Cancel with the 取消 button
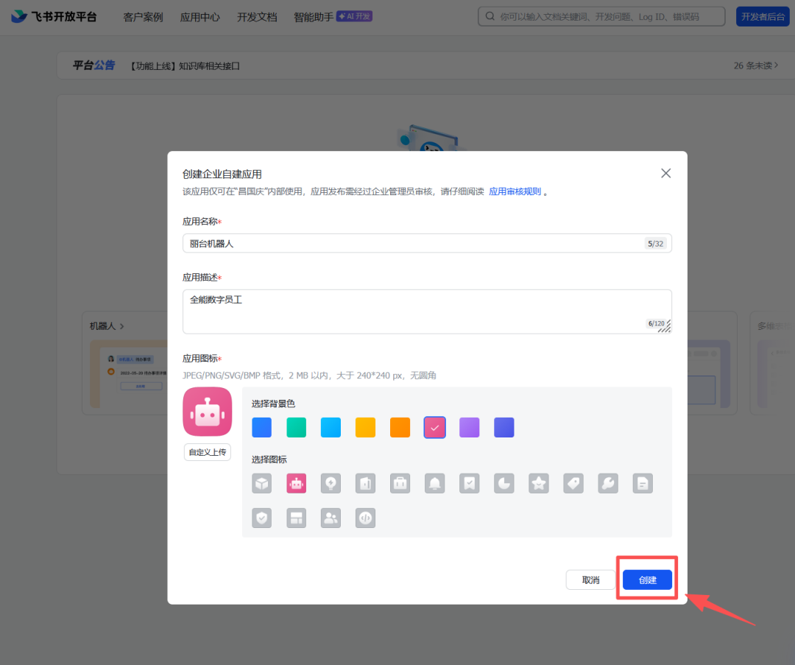795x665 pixels. pyautogui.click(x=590, y=580)
